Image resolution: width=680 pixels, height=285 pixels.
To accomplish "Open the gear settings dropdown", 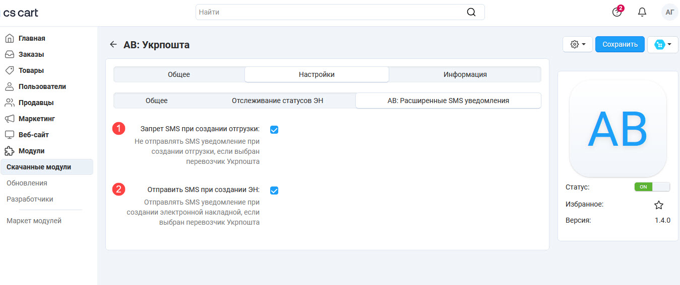I will pos(578,44).
